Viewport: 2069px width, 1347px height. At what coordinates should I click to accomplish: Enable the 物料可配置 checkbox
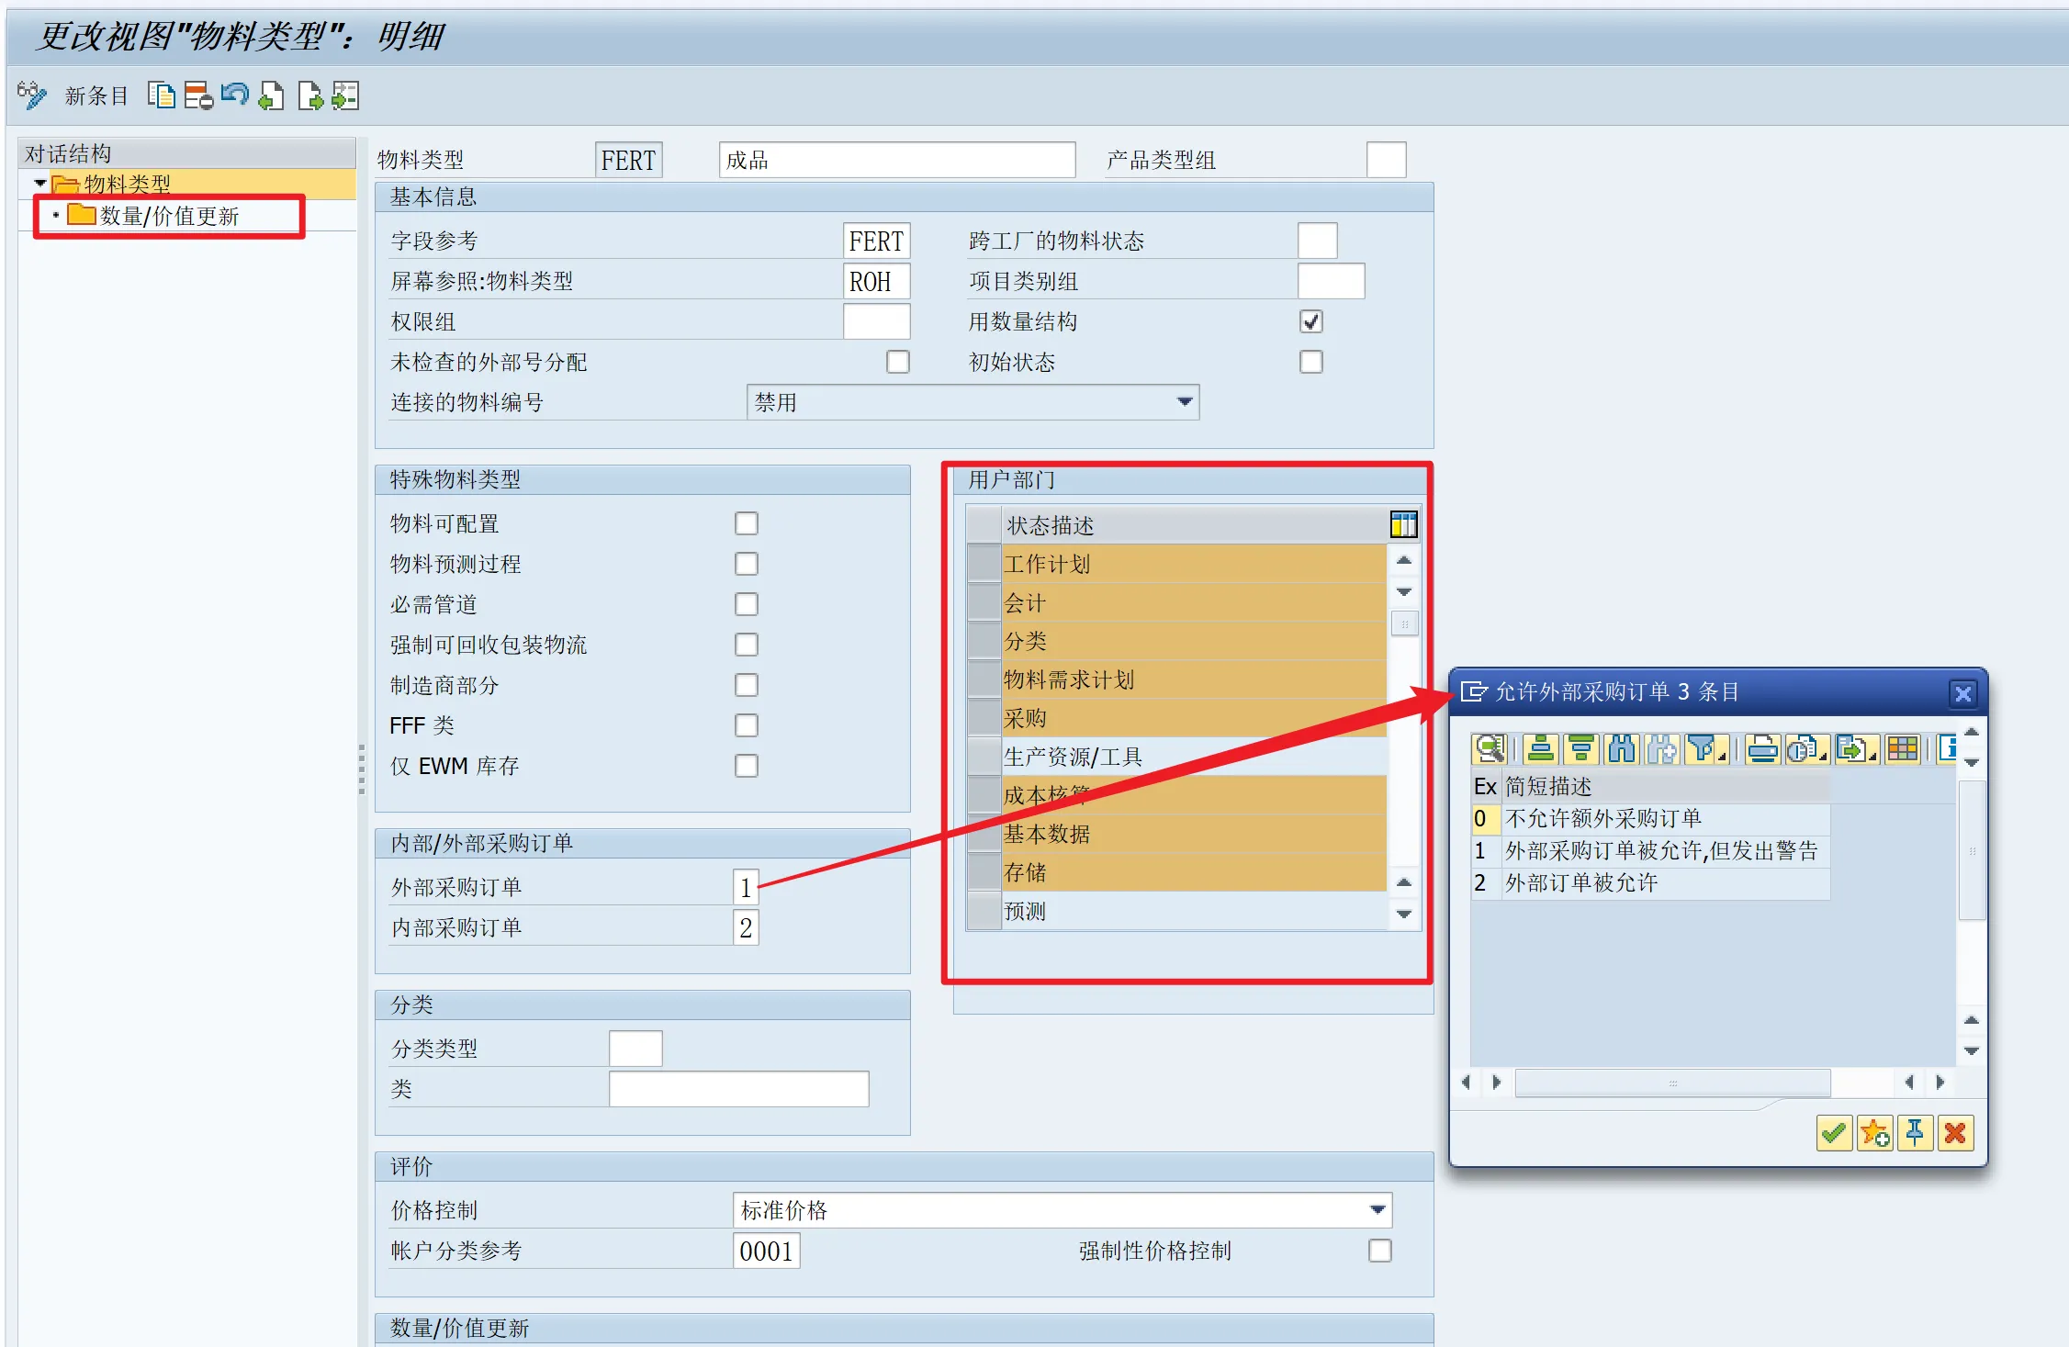[746, 523]
